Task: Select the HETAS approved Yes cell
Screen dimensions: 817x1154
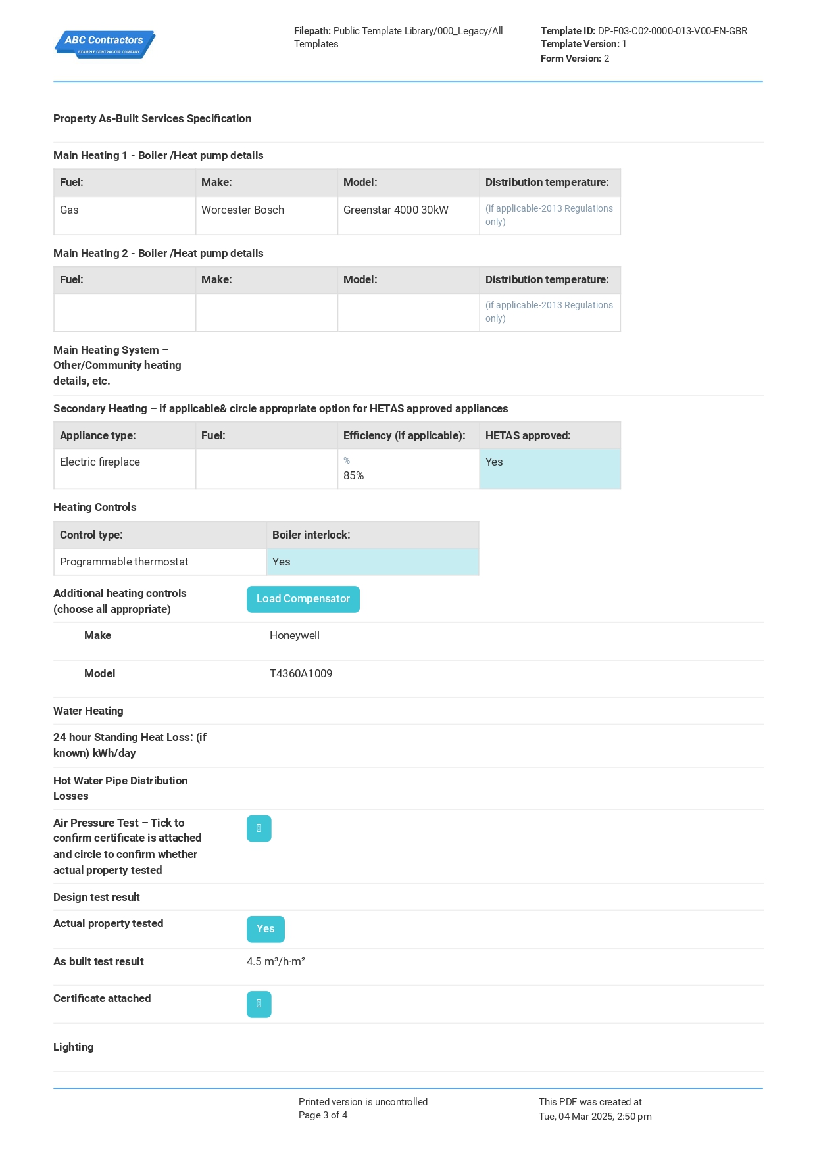Action: [550, 469]
